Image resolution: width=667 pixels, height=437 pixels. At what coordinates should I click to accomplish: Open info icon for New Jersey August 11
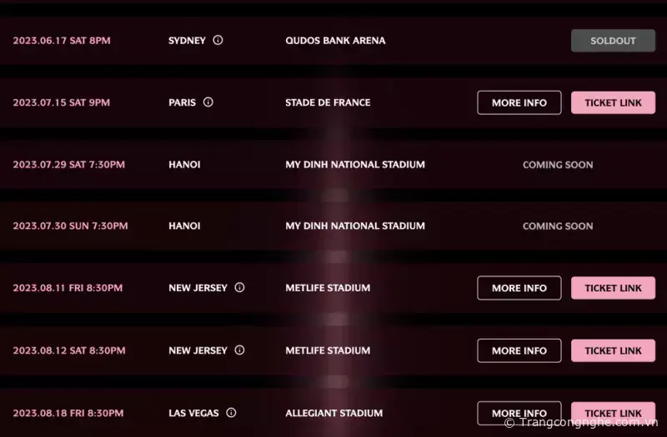(x=239, y=288)
